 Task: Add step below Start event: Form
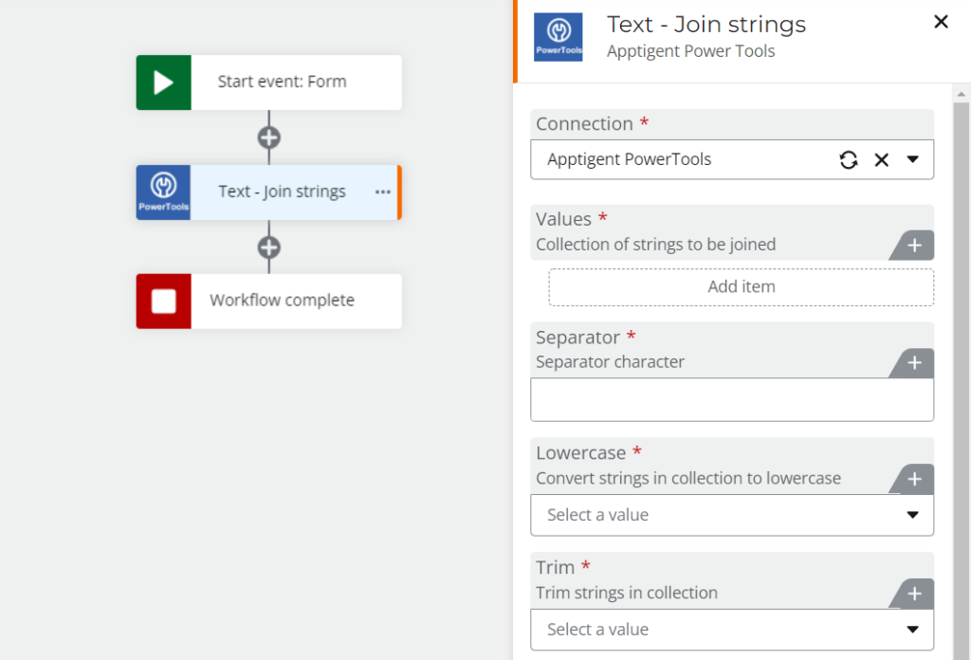268,137
